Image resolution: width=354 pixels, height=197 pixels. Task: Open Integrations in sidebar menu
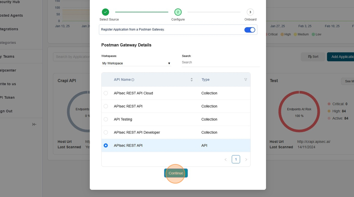[9, 29]
